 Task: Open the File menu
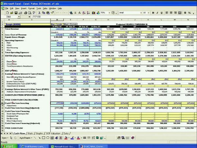point(6,8)
